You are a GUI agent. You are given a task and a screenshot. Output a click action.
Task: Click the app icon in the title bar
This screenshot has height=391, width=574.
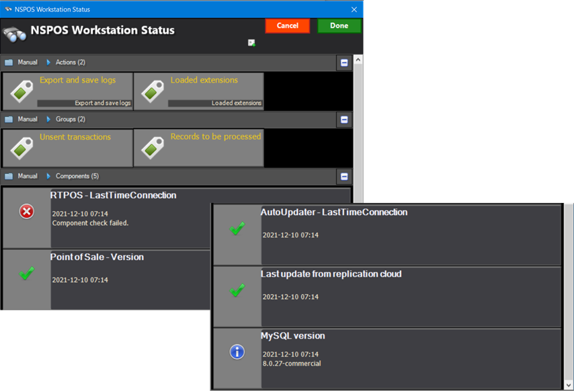[8, 9]
